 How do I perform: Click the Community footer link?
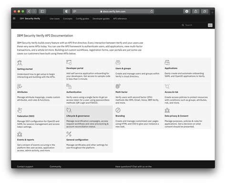55,167
